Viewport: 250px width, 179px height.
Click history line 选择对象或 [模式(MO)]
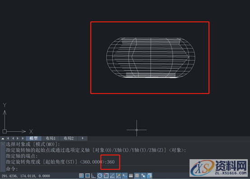(32, 144)
